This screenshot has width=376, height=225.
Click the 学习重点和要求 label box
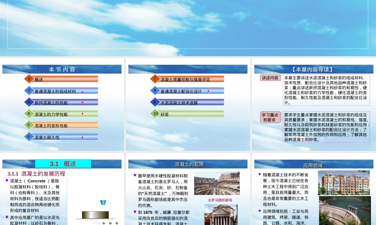(x=270, y=117)
